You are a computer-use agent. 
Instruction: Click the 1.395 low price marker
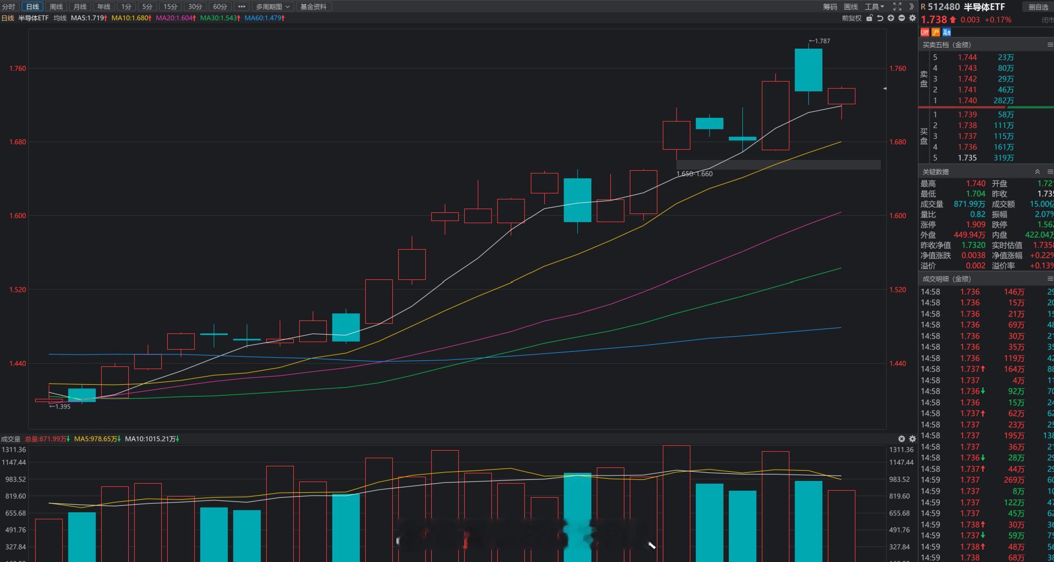pyautogui.click(x=60, y=406)
